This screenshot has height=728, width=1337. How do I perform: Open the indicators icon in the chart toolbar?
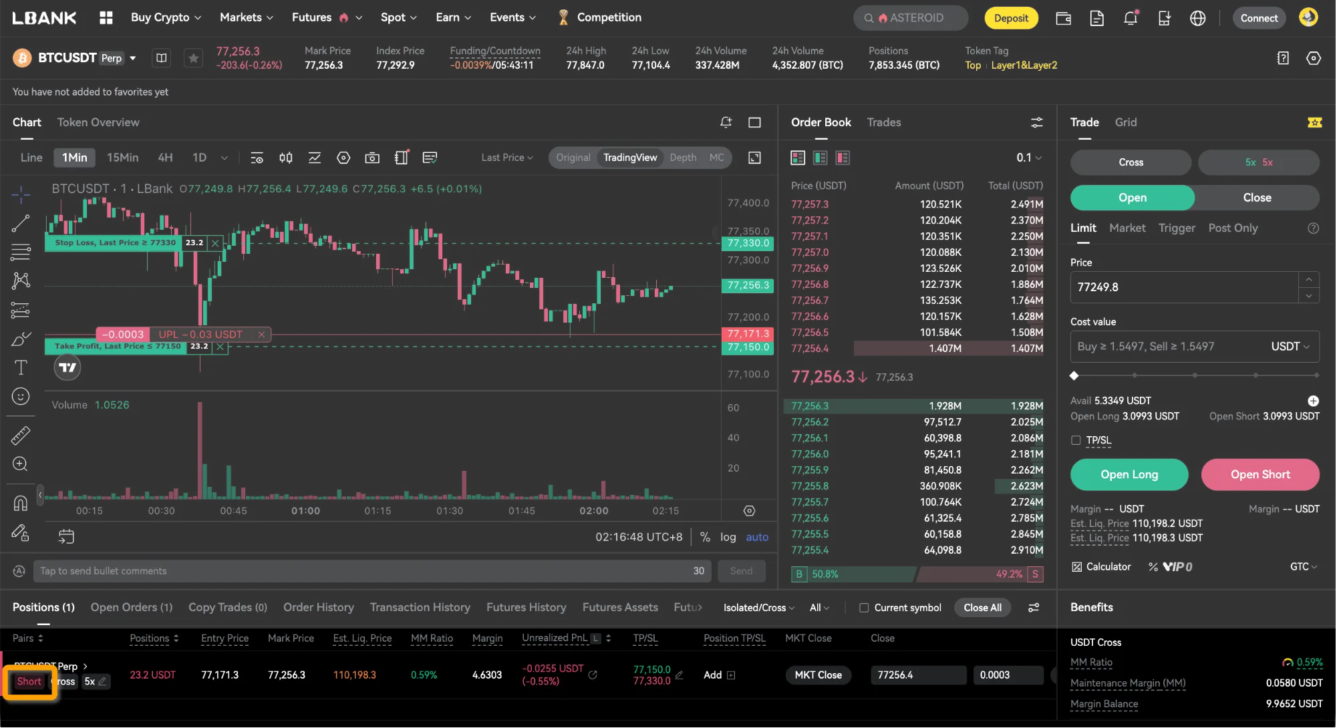tap(315, 158)
